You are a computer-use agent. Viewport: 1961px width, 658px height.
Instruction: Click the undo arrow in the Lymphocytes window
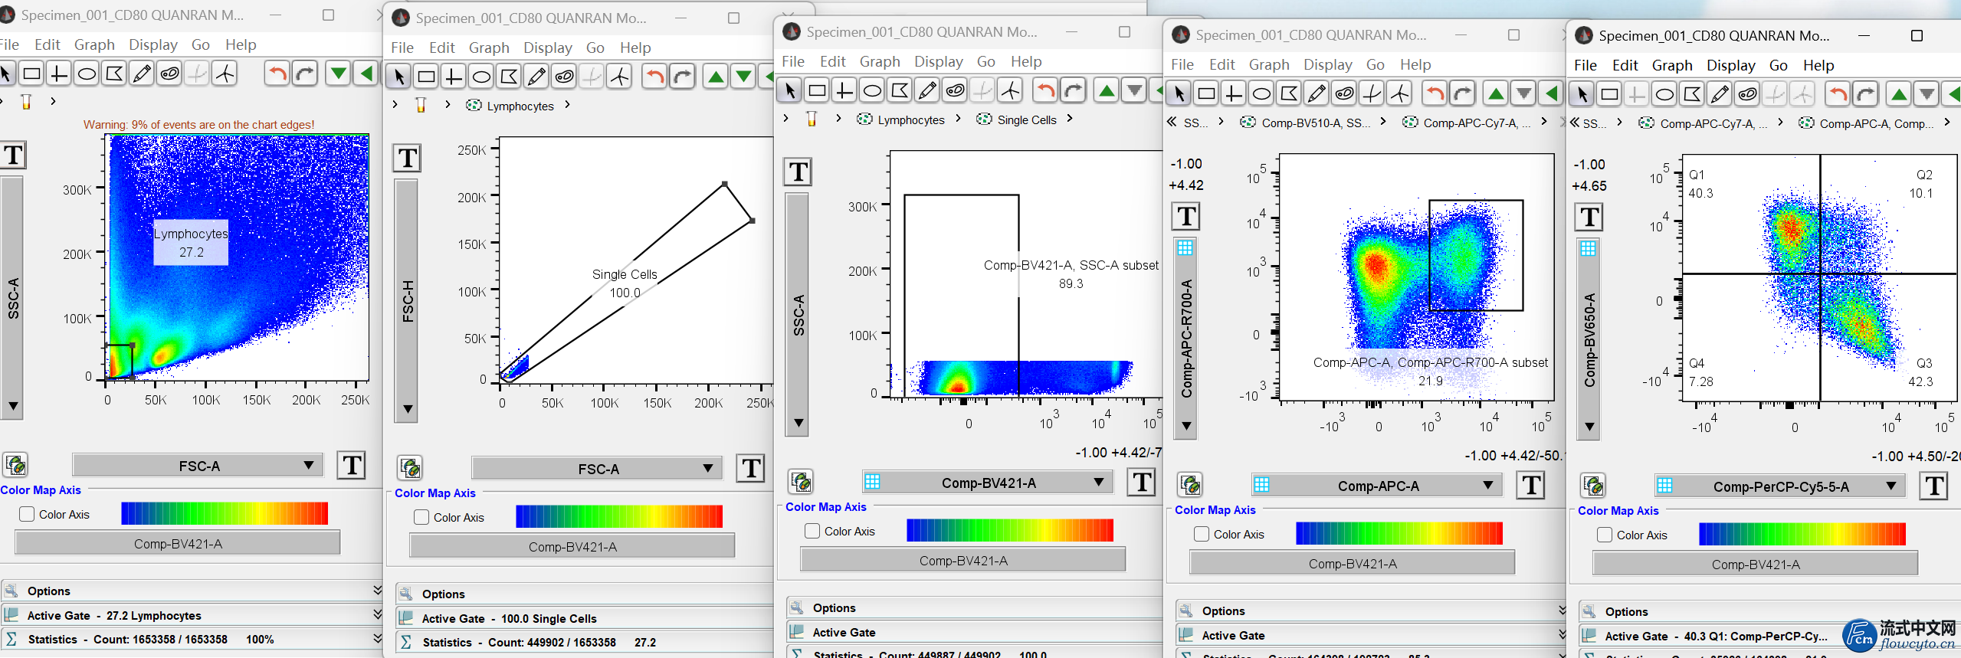point(654,77)
